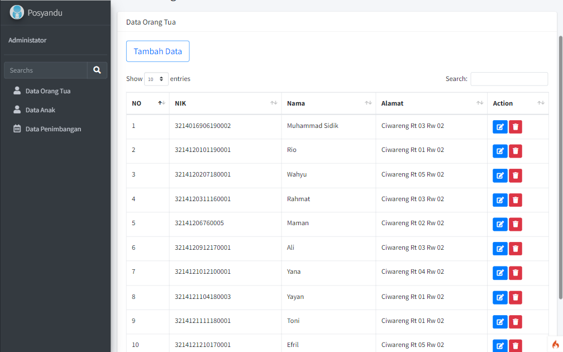Open the show entries dropdown
Image resolution: width=563 pixels, height=352 pixels.
pos(156,79)
